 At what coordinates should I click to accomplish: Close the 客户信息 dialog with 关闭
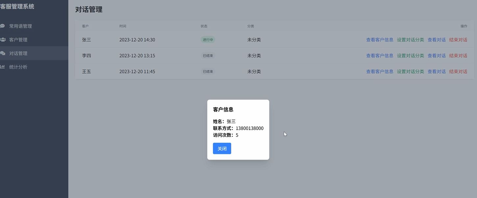[x=222, y=148]
